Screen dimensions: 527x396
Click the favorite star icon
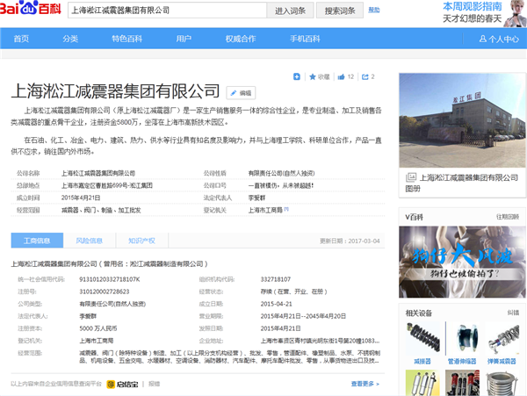pyautogui.click(x=311, y=77)
